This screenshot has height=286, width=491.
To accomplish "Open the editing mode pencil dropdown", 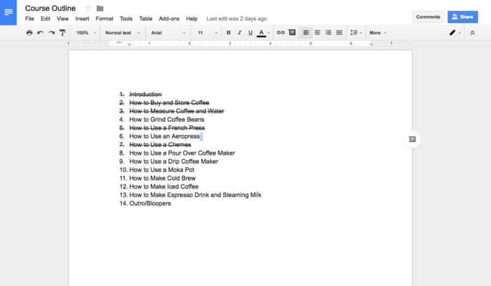I will pos(455,32).
